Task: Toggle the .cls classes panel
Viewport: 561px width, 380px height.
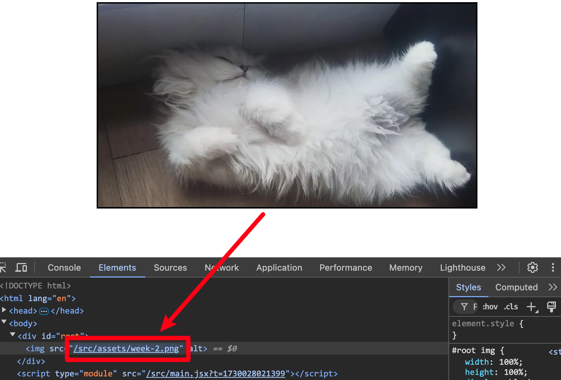Action: (x=511, y=307)
